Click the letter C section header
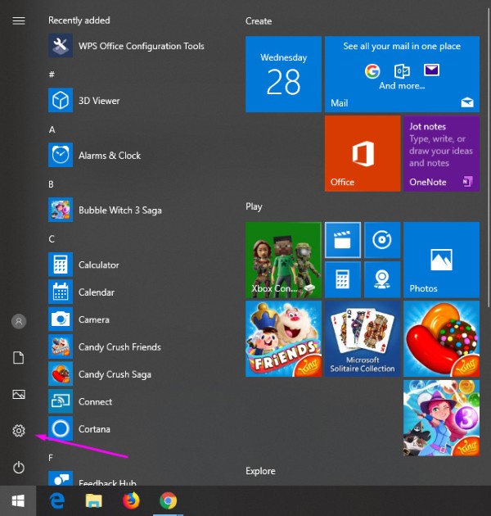 click(x=52, y=239)
